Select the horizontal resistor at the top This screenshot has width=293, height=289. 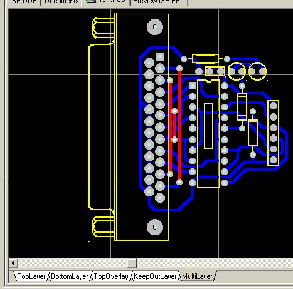pyautogui.click(x=205, y=59)
